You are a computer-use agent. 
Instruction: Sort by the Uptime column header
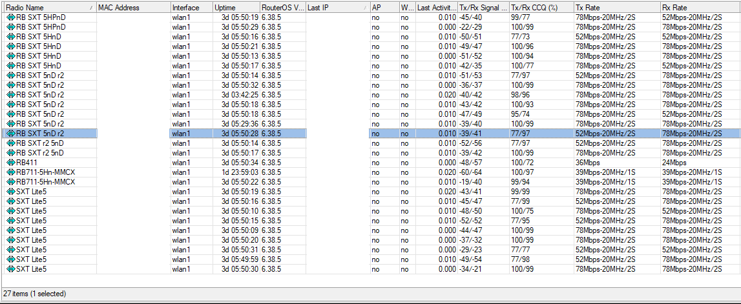236,8
